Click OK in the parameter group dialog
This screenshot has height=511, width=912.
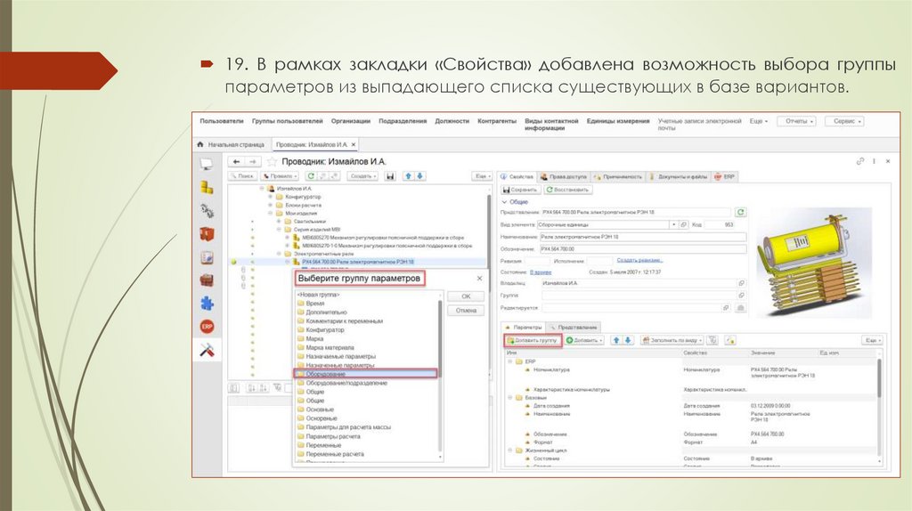point(465,296)
